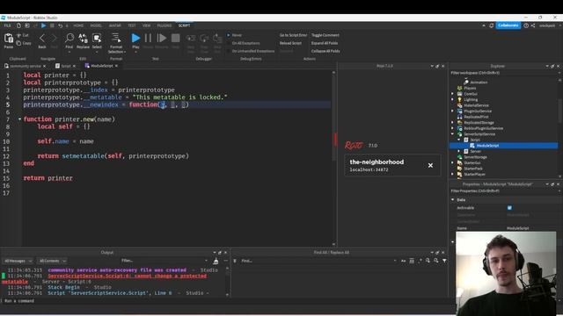Click Collapse All Folds

pyautogui.click(x=325, y=51)
